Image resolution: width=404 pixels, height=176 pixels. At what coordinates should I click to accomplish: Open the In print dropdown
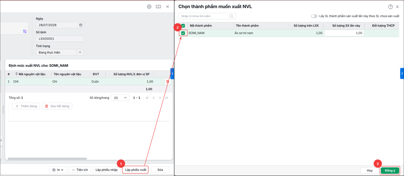pyautogui.click(x=58, y=170)
